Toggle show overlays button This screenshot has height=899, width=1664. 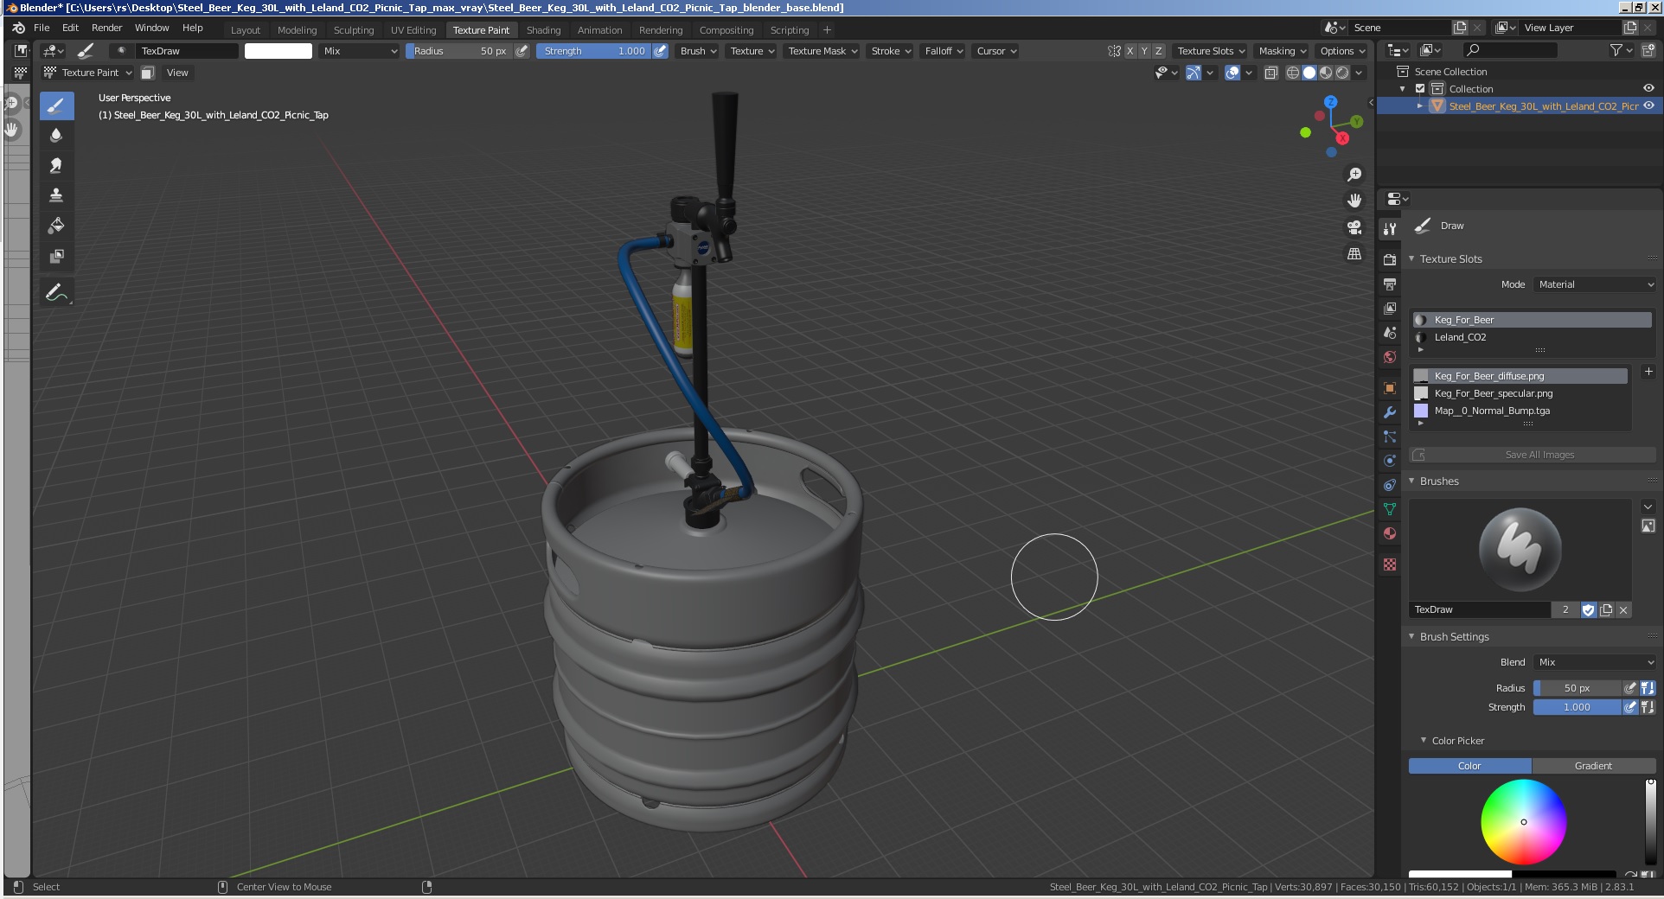tap(1233, 73)
